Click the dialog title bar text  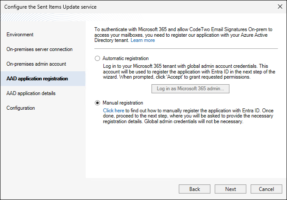click(51, 7)
